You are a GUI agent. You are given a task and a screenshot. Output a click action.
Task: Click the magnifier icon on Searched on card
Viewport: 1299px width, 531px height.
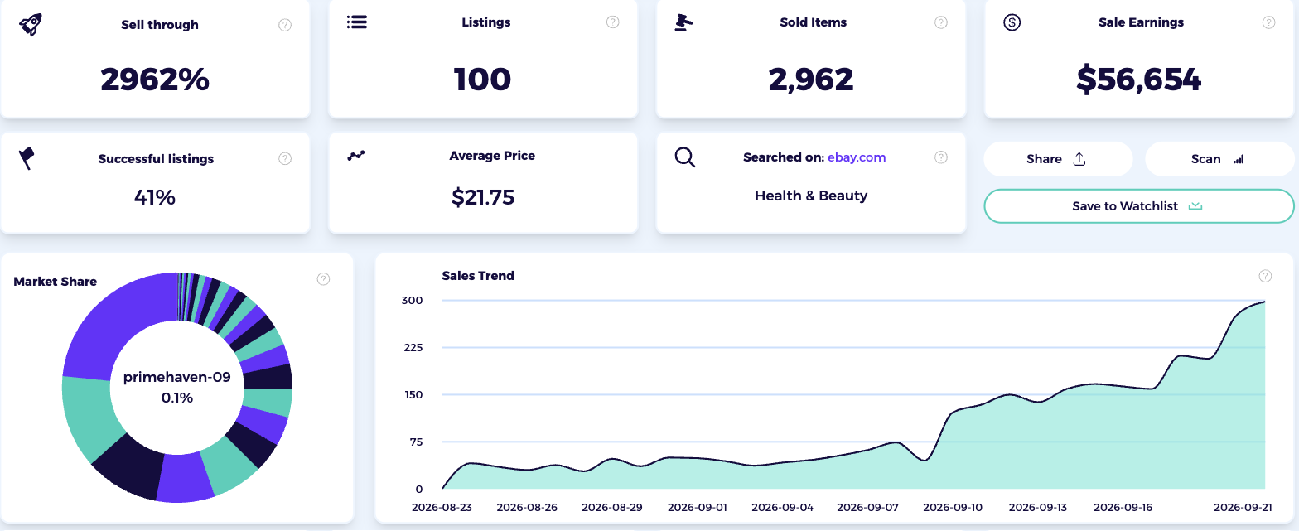pos(685,157)
